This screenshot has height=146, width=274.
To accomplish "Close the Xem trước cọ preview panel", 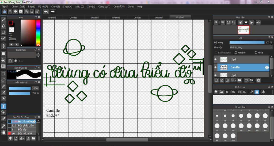I will tap(39, 67).
